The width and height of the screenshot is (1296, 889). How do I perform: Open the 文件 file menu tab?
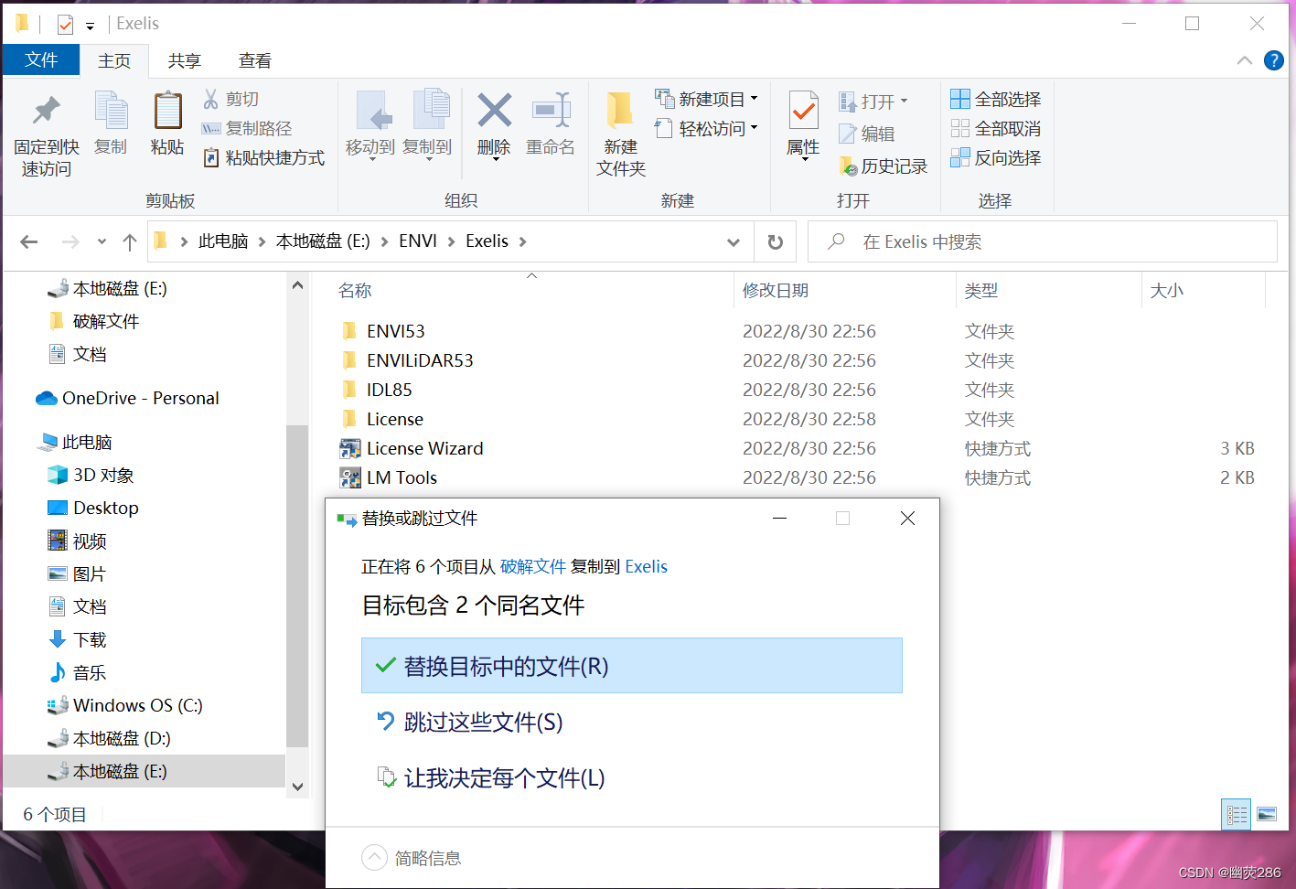42,59
